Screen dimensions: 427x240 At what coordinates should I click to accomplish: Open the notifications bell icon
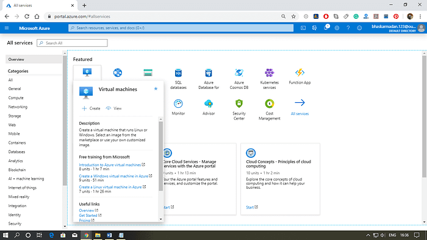tap(326, 28)
